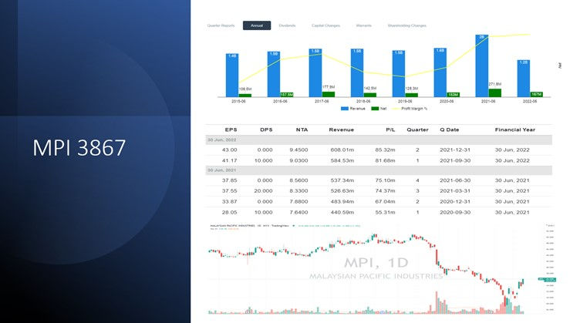Toggle the Revenue series in chart legend
The image size is (580, 323).
353,109
